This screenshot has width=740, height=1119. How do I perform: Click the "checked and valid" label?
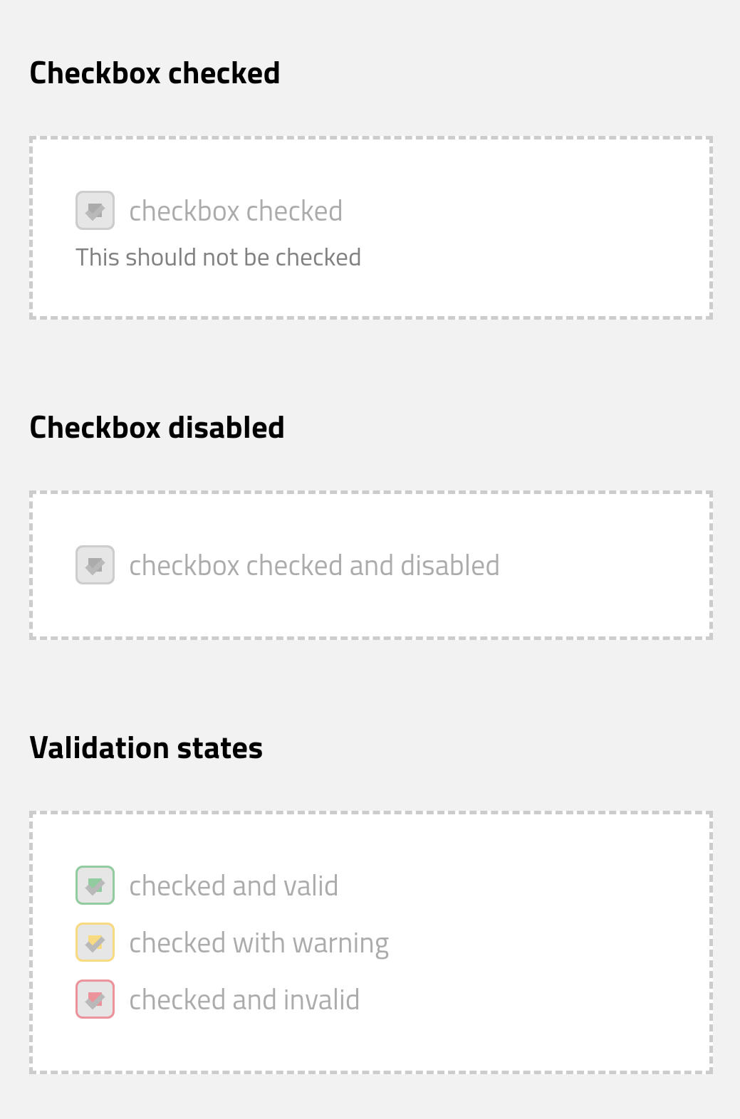click(x=234, y=885)
